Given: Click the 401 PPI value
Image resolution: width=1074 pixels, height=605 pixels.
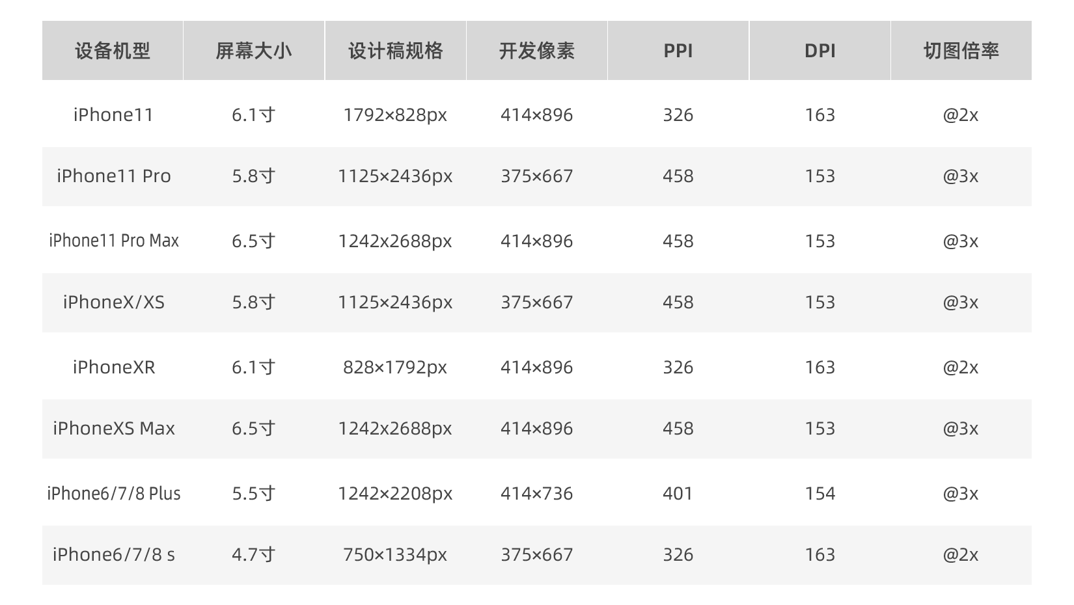Looking at the screenshot, I should (678, 494).
